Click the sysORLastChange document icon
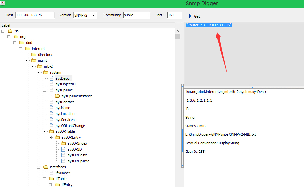This screenshot has height=187, width=304. click(51, 126)
